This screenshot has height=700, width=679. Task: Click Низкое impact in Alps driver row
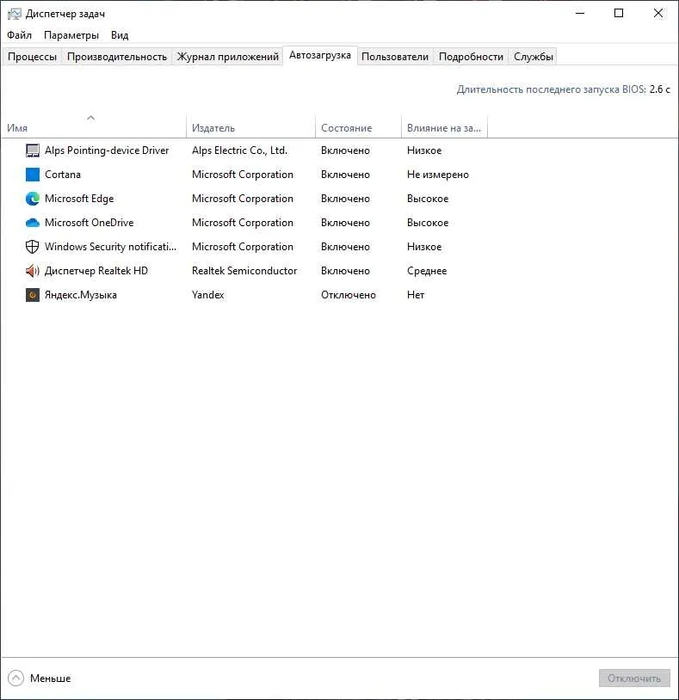click(424, 150)
